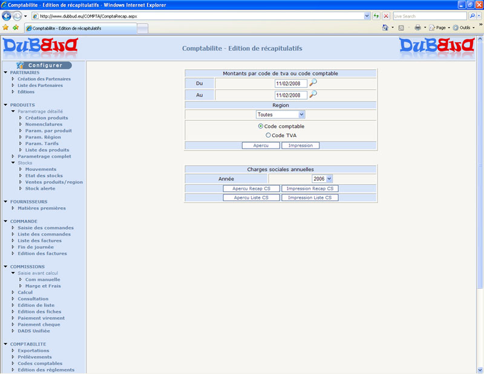Click the browser Stop loading icon
Viewport: 484px width, 374px height.
pos(385,16)
